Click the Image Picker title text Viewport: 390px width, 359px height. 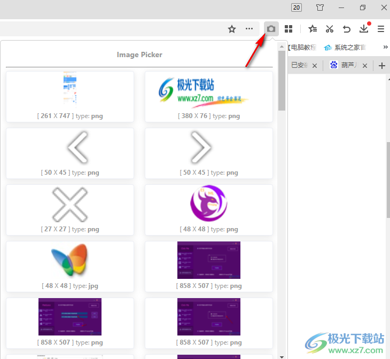coord(139,54)
